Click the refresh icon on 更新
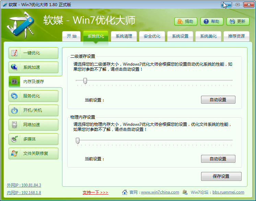Image resolution: width=256 pixels, height=201 pixels. [x=232, y=22]
